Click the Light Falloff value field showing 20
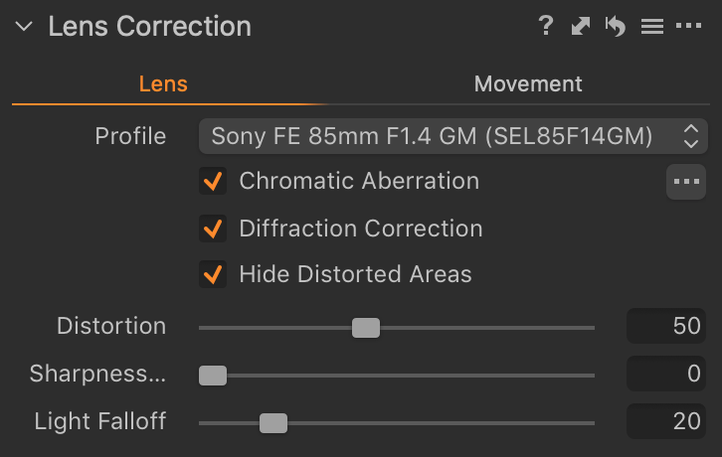Screen dimensions: 722x457 (x=666, y=421)
